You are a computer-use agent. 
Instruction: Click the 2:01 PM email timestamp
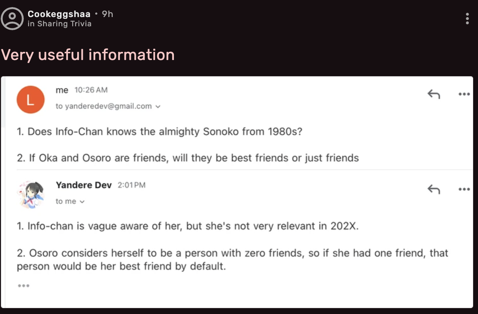[131, 185]
